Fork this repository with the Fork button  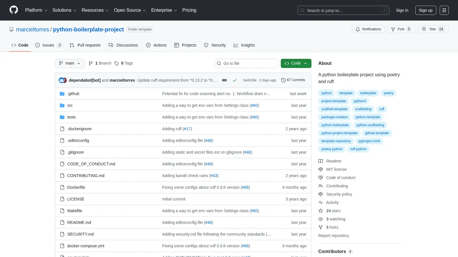pos(401,29)
